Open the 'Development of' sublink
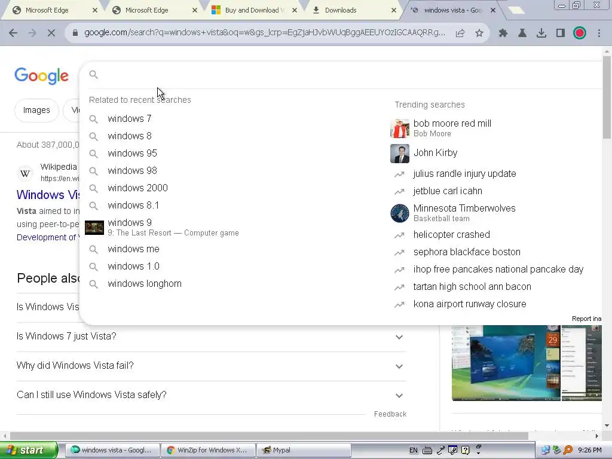This screenshot has height=459, width=612. (48, 237)
